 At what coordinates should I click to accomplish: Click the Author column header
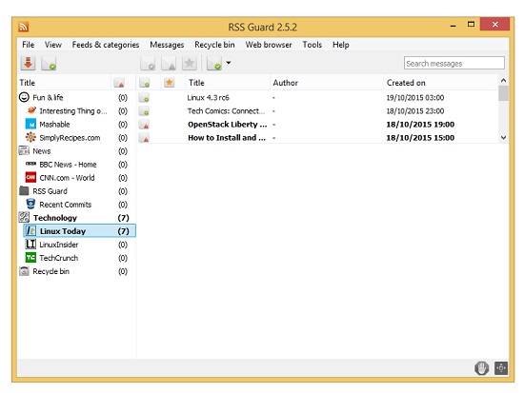pyautogui.click(x=327, y=83)
